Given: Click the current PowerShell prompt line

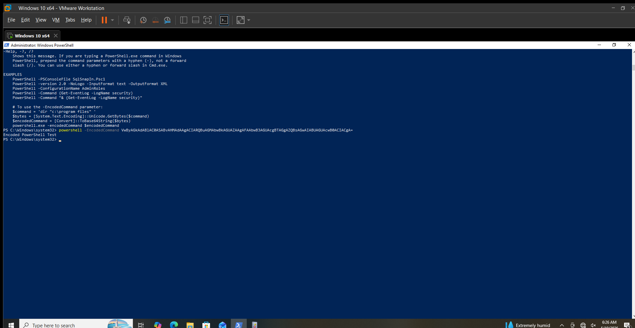Looking at the screenshot, I should (x=32, y=140).
